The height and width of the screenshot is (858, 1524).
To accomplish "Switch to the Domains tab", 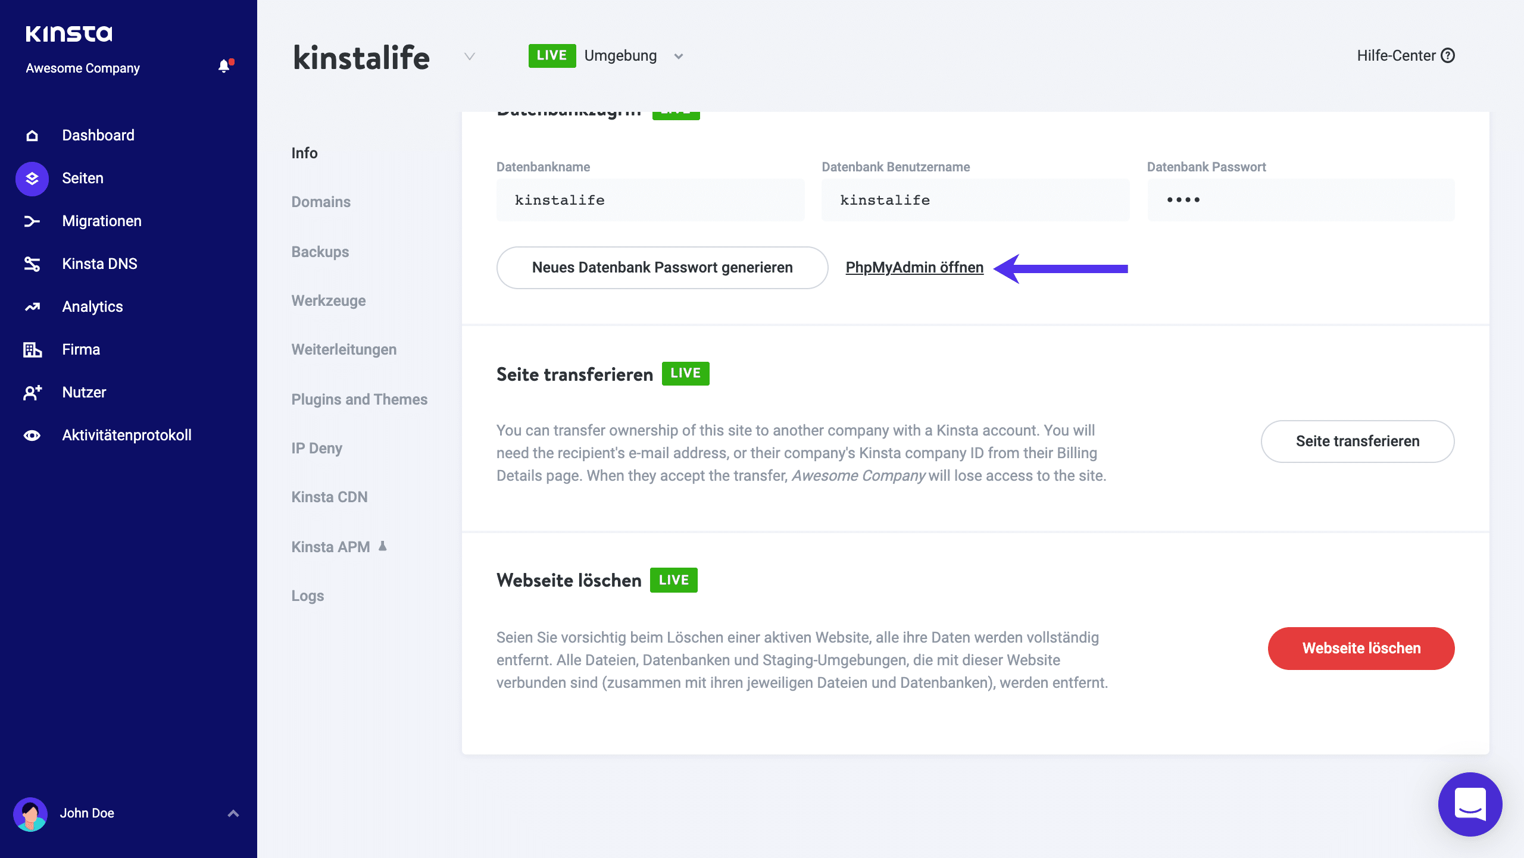I will tap(320, 202).
